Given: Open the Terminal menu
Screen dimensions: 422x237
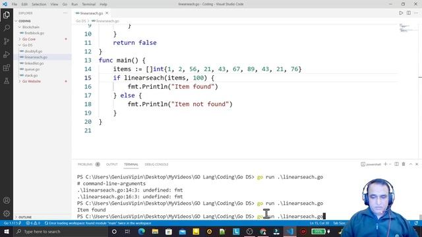Looking at the screenshot, I should click(88, 5).
